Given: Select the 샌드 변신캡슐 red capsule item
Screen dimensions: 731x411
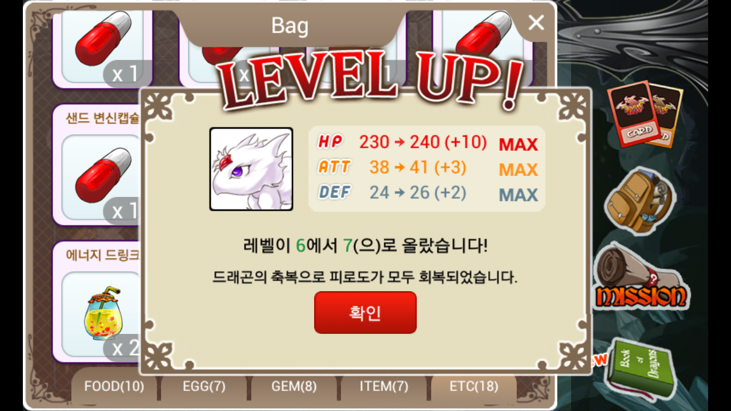Looking at the screenshot, I should pos(98,165).
